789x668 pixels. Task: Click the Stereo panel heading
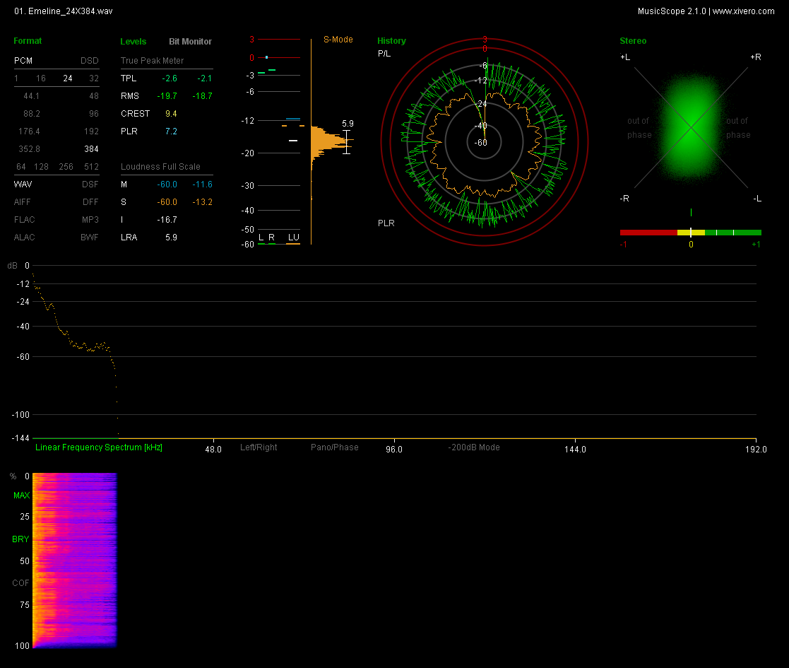(x=632, y=41)
